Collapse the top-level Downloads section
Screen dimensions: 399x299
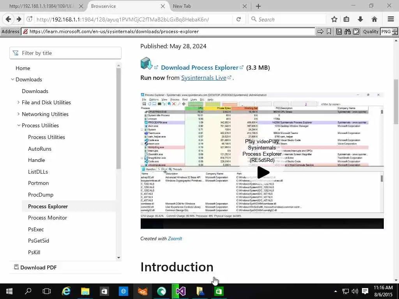[12, 79]
